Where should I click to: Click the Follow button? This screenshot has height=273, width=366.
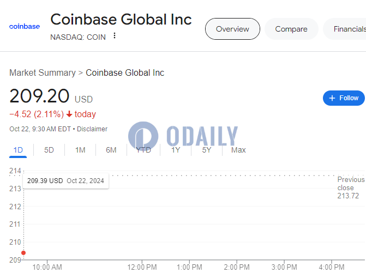(x=344, y=98)
